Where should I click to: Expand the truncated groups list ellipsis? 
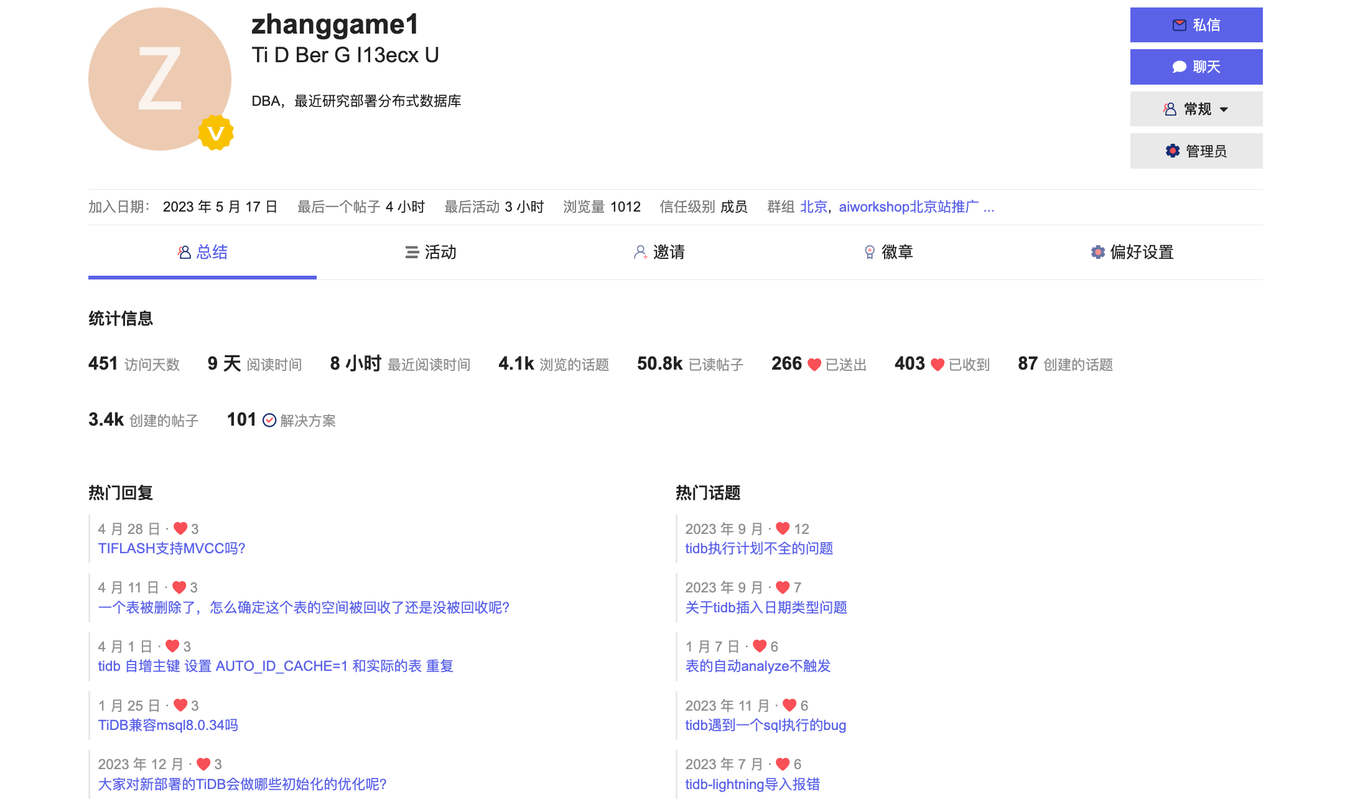pyautogui.click(x=989, y=207)
